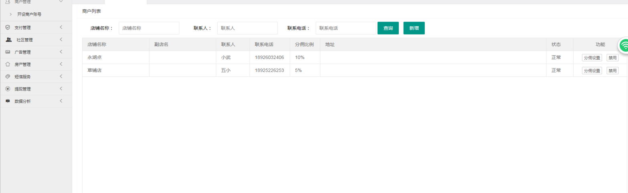The width and height of the screenshot is (628, 193).
Task: Click the green WiFi floating icon
Action: 624,45
